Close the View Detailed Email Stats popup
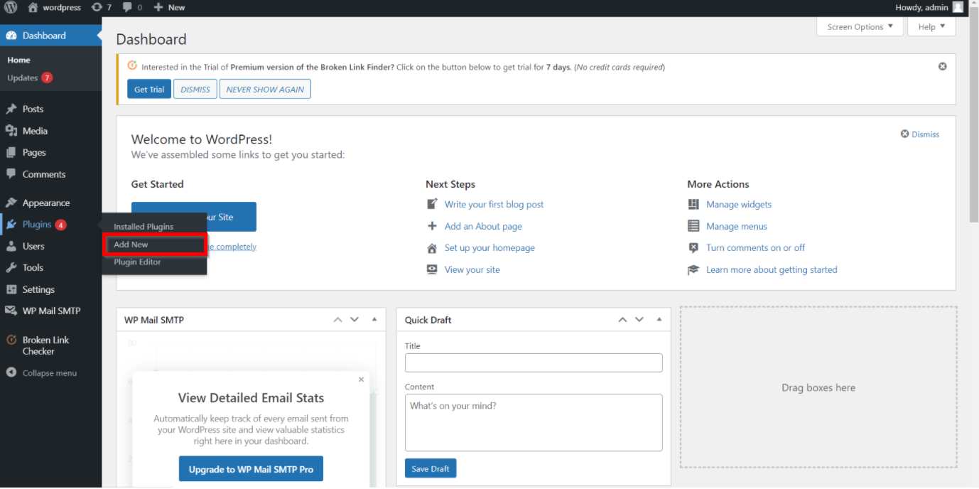Screen dimensions: 979x489 (x=361, y=380)
